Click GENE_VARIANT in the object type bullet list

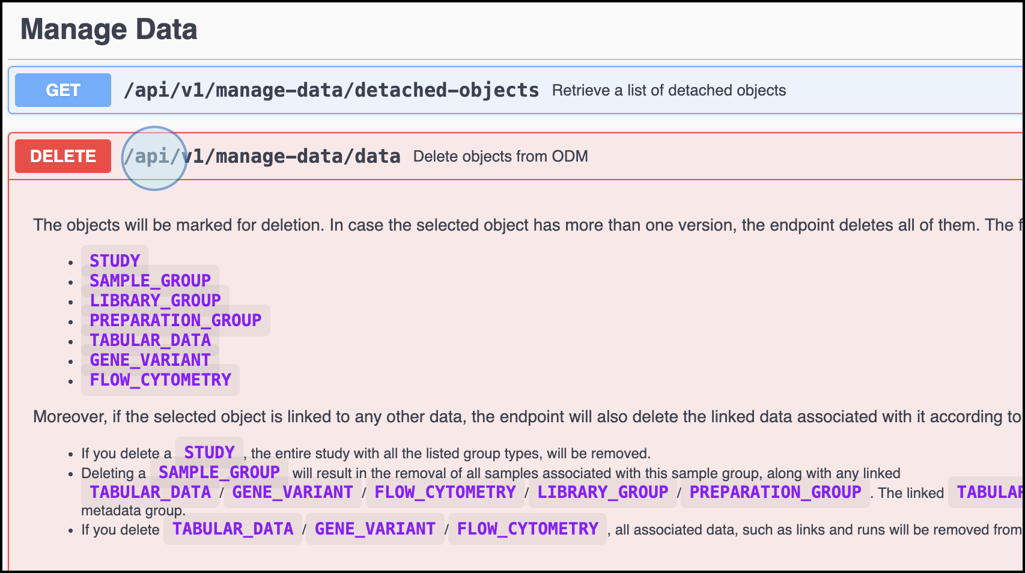tap(150, 360)
